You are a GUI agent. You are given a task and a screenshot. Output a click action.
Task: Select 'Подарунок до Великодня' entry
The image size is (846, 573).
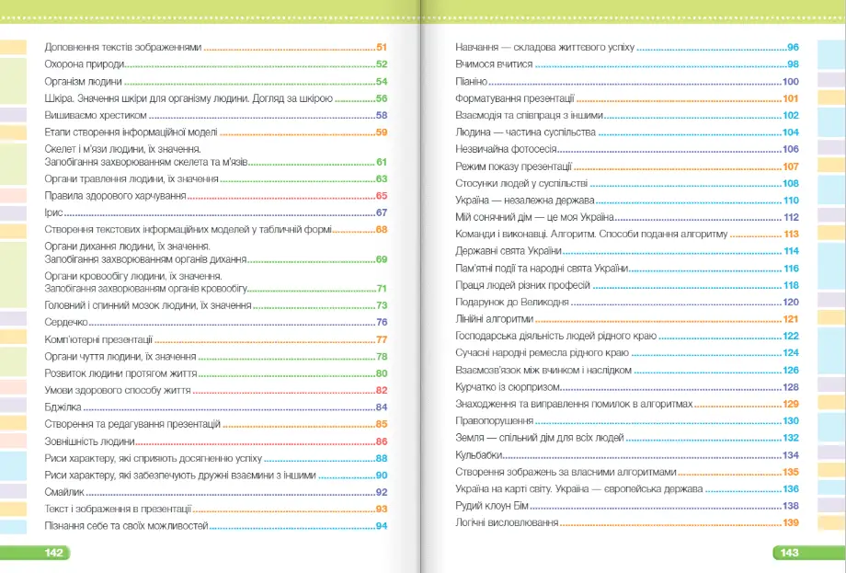click(512, 303)
